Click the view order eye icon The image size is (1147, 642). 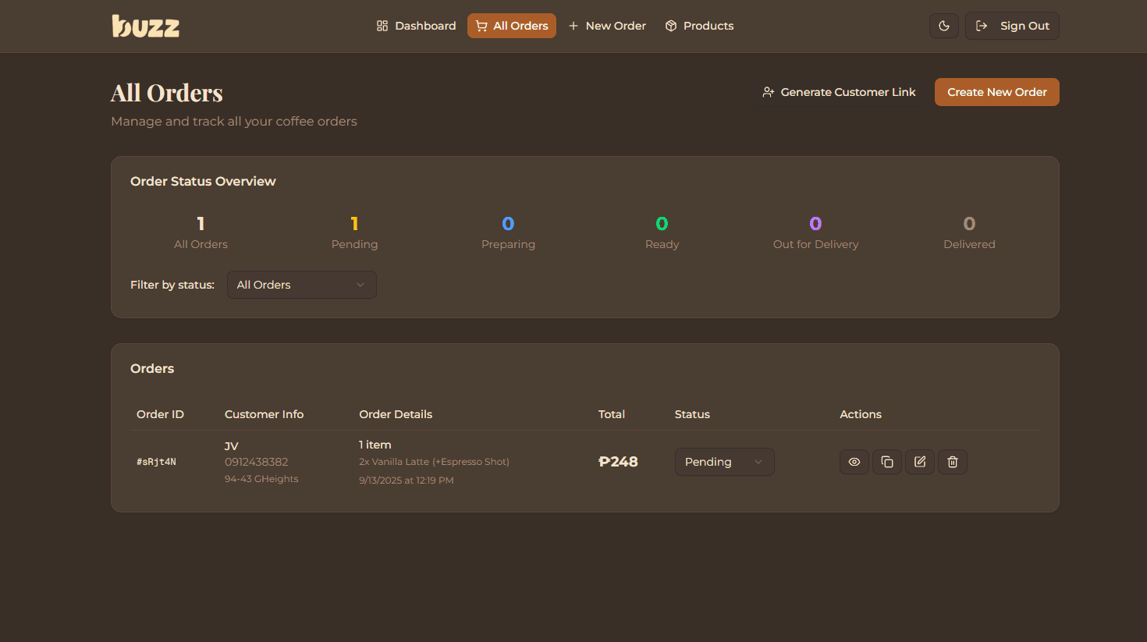tap(854, 462)
